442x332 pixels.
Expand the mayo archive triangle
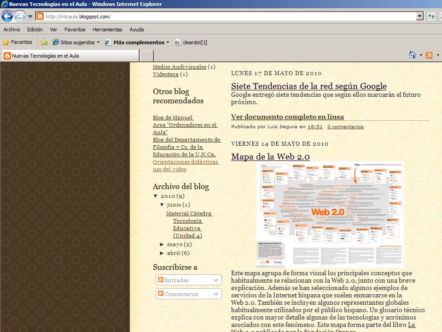[x=162, y=244]
